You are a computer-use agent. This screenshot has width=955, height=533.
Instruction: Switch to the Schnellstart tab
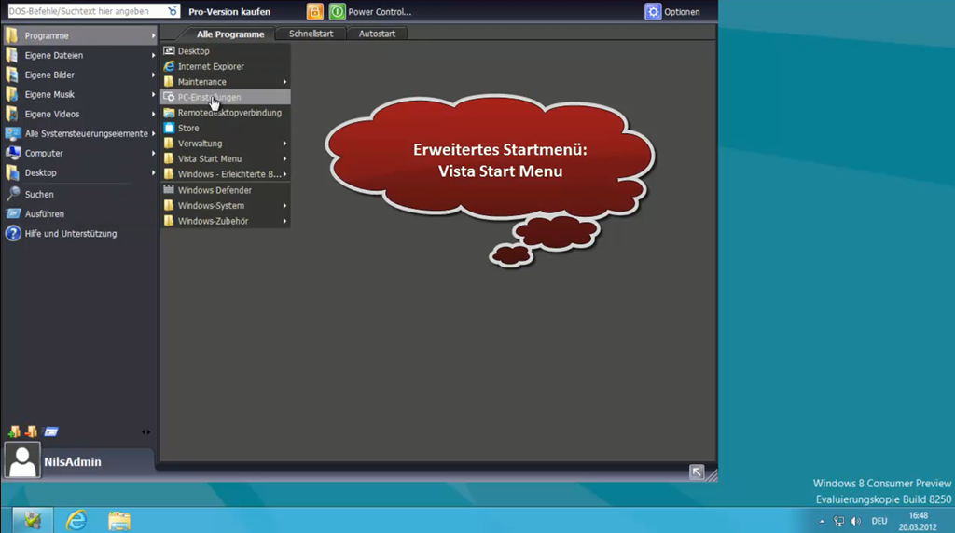pyautogui.click(x=311, y=34)
